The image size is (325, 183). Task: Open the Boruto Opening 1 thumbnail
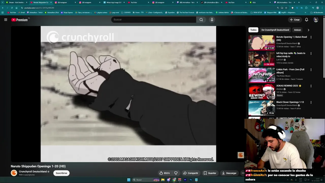click(262, 42)
